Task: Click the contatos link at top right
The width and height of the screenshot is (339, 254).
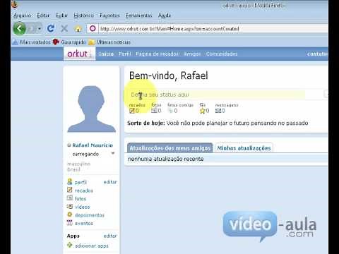Action: click(x=317, y=54)
